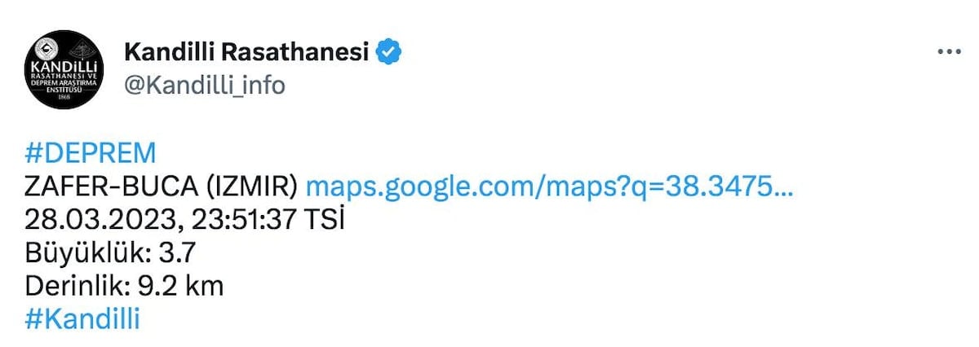
Task: Click the @Kandilli_info handle
Action: [204, 85]
